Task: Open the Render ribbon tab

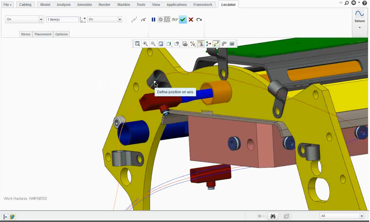Action: coord(104,4)
